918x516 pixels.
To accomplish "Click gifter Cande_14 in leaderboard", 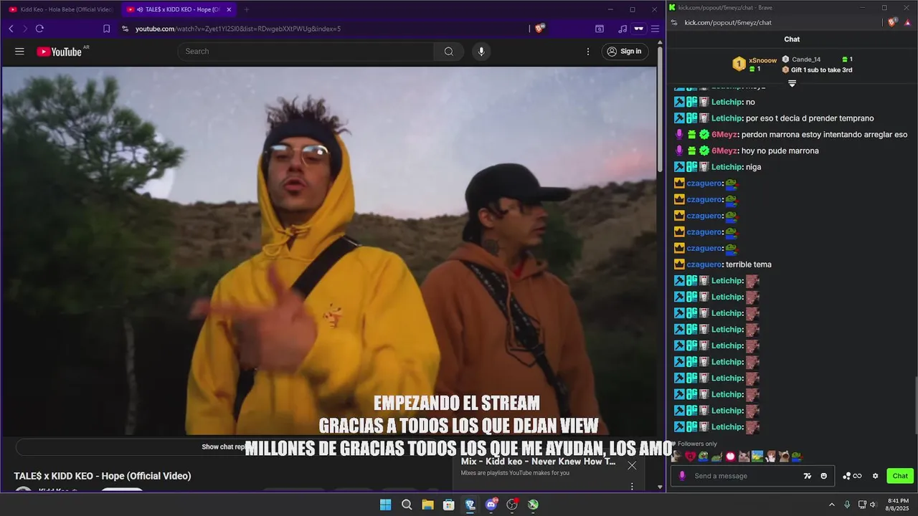I will 806,59.
